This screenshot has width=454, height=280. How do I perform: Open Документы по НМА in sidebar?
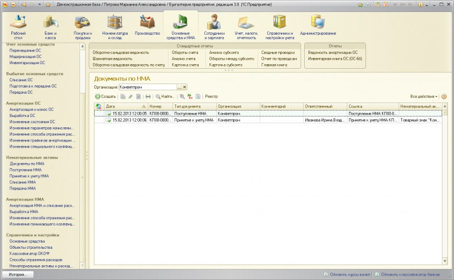pos(27,164)
